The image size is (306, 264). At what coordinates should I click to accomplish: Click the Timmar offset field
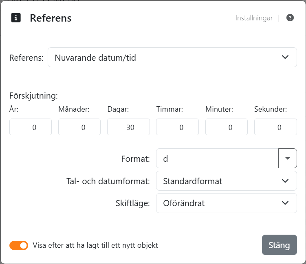(177, 127)
